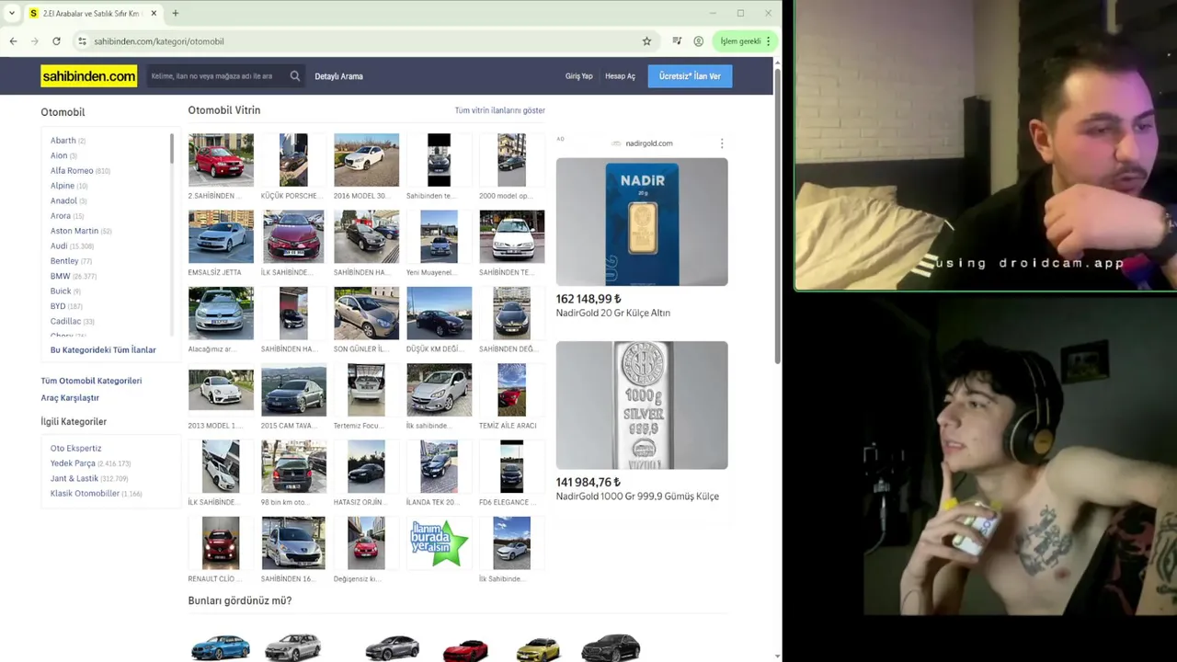Click the 'İşlem gerekli' Chrome menu button
This screenshot has height=662, width=1177.
point(745,41)
